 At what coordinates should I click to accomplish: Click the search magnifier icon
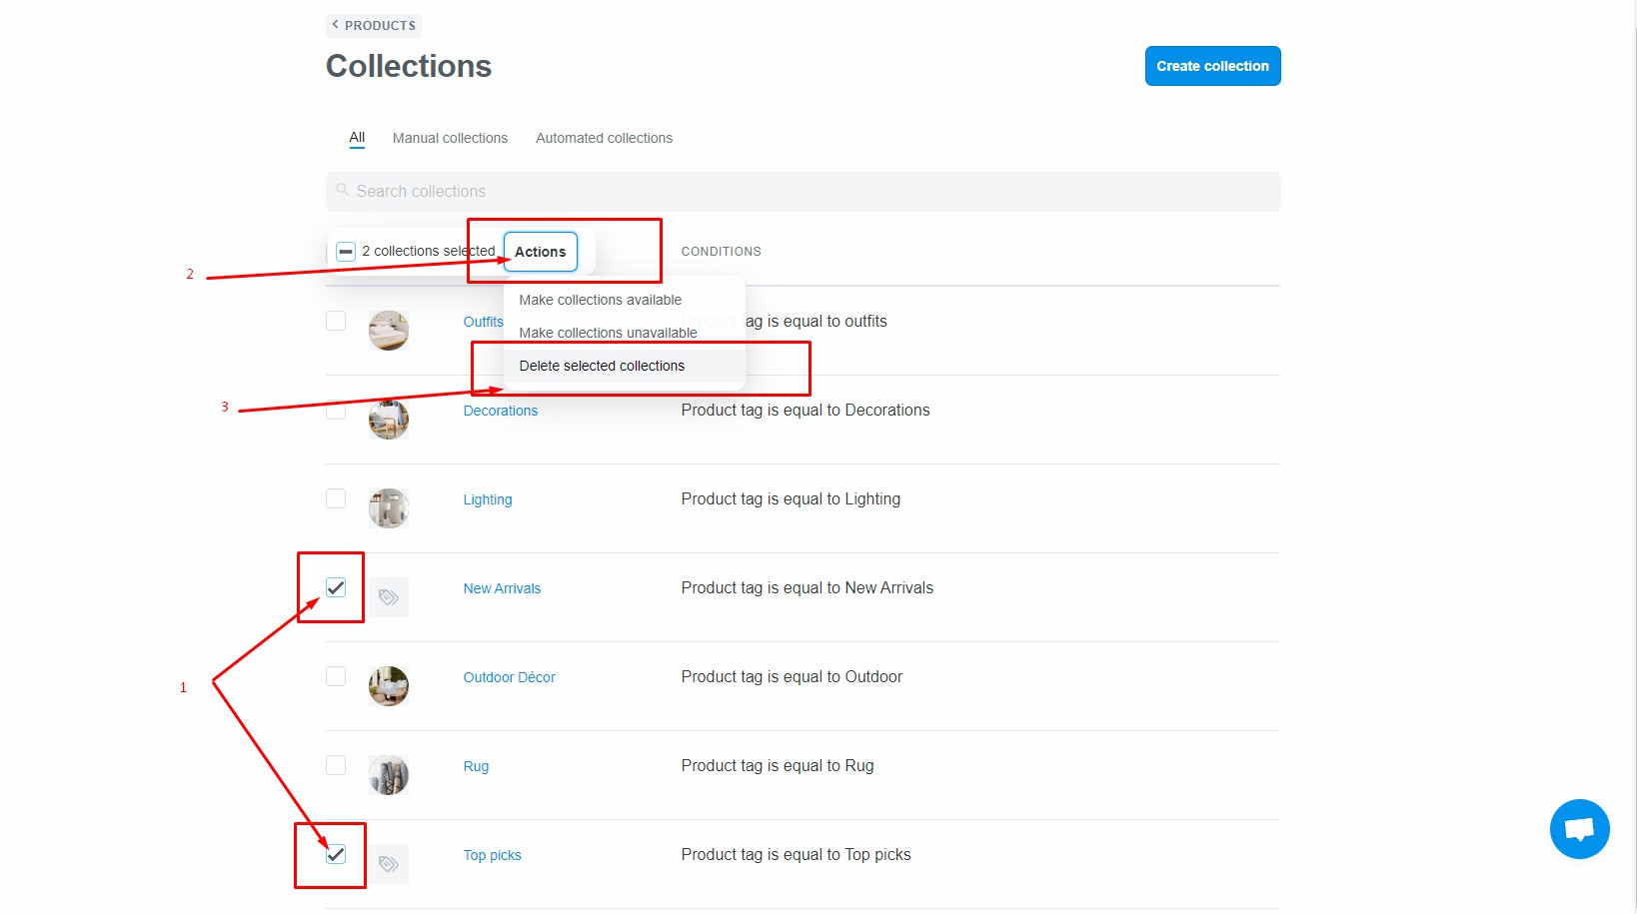[x=343, y=190]
